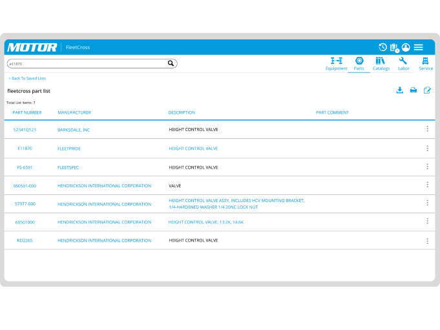Expand more options for FS-6591 row

click(x=427, y=167)
